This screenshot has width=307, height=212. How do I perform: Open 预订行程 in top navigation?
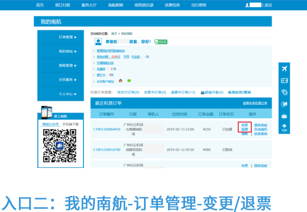63,5
